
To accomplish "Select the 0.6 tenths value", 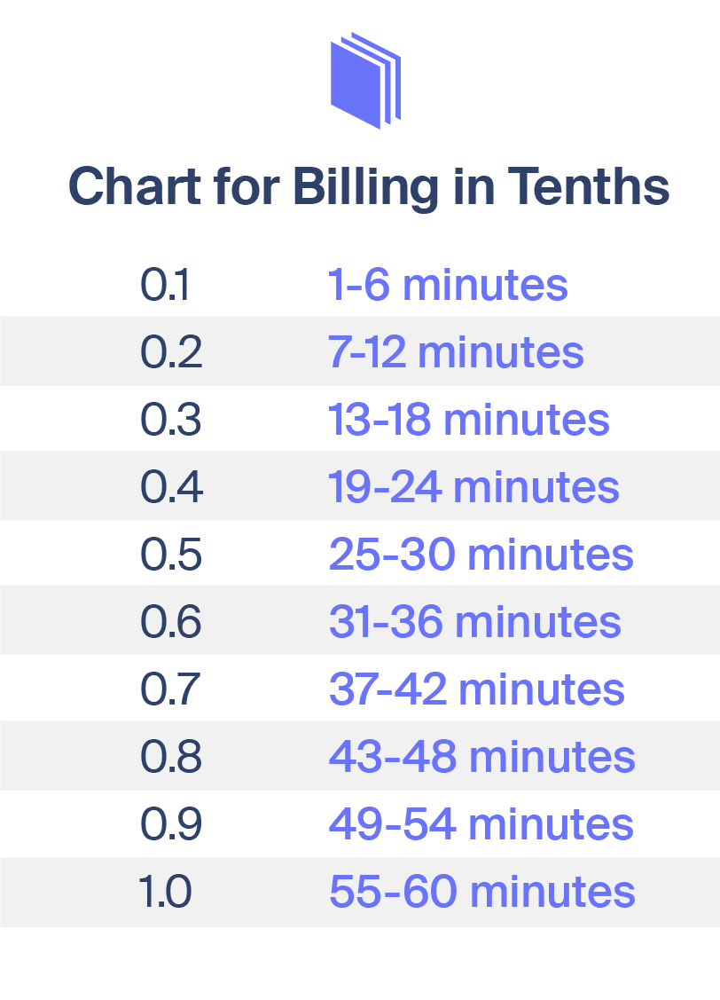I will tap(171, 623).
